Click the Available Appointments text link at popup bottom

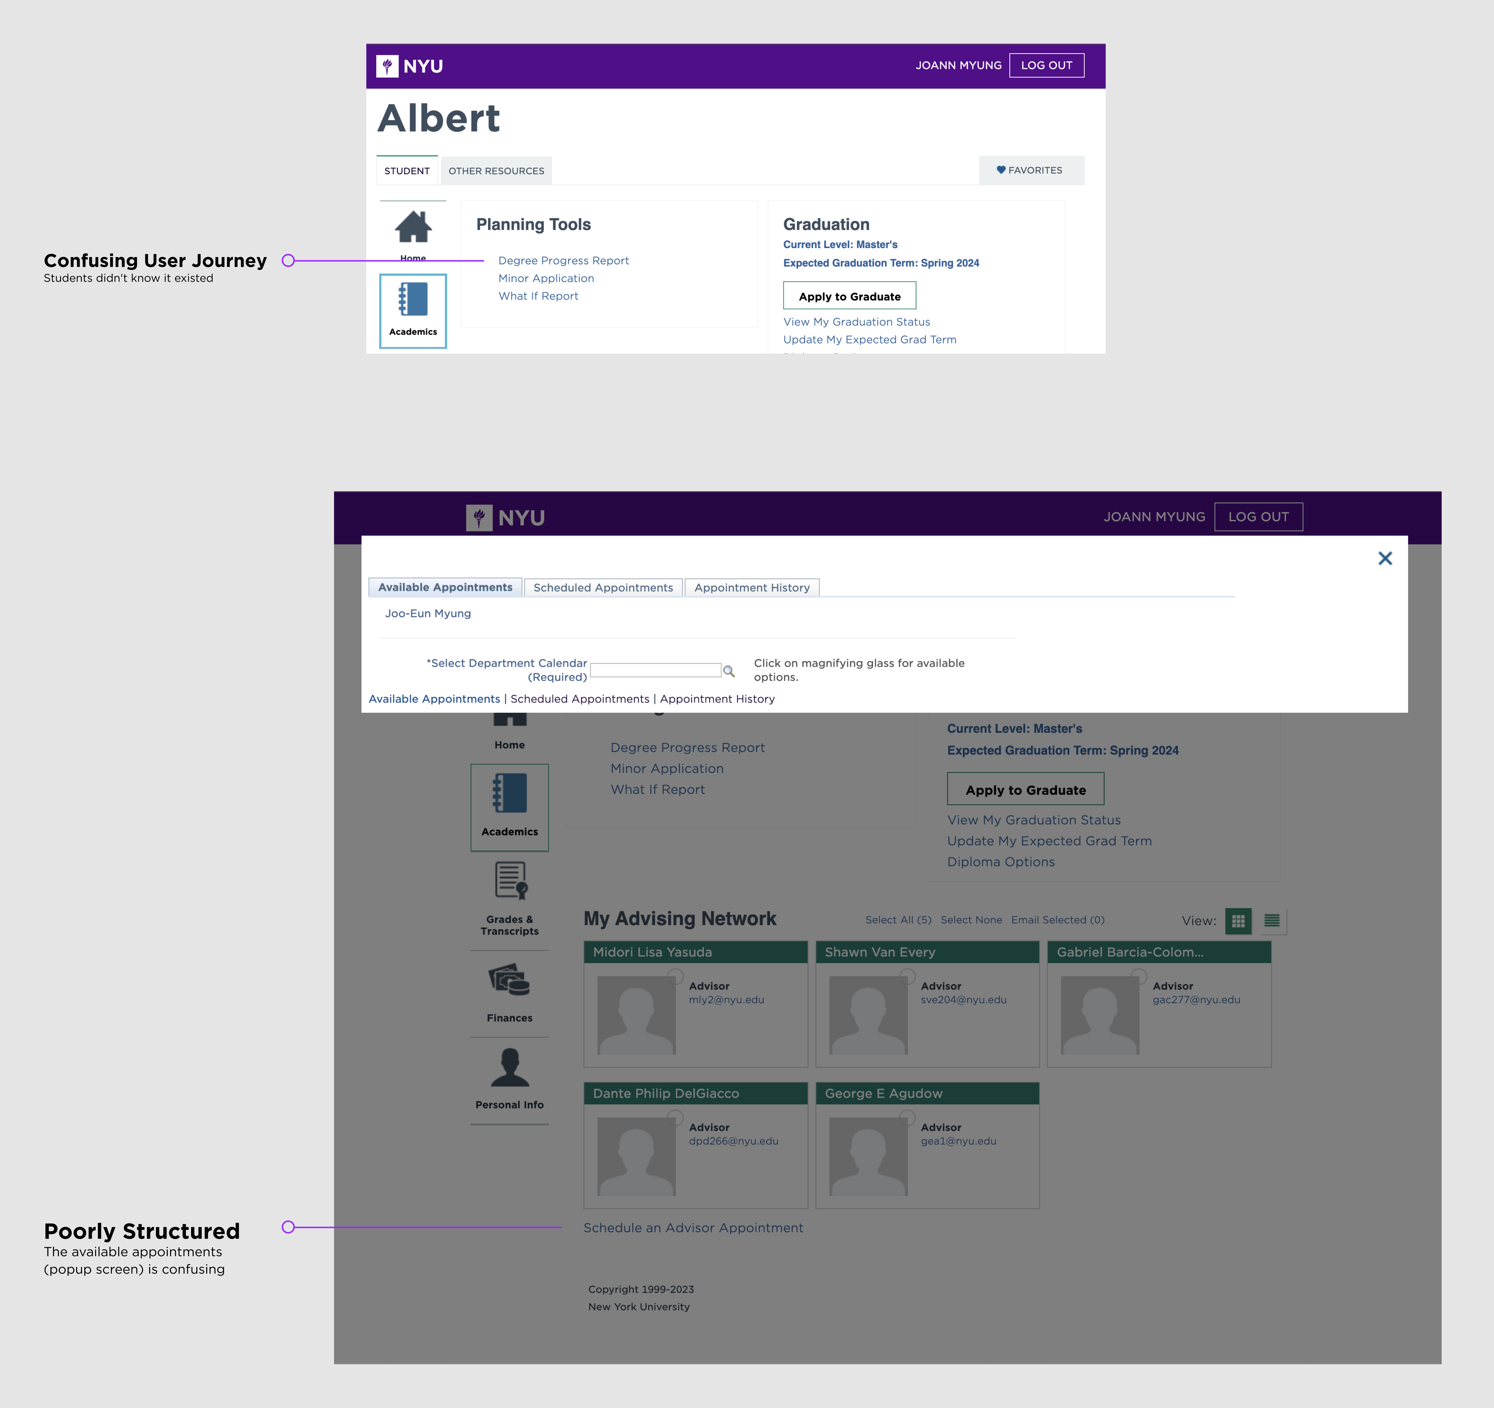(434, 699)
